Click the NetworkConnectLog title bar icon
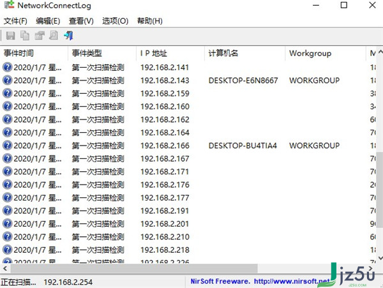Screen dimensions: 383x288 10,5
